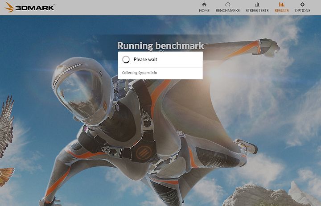Viewport: 321px width, 206px height.
Task: Switch to the Stress Tests tab
Action: (257, 8)
